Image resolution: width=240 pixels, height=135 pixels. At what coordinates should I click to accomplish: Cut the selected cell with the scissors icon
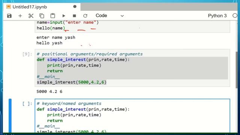click(x=31, y=16)
